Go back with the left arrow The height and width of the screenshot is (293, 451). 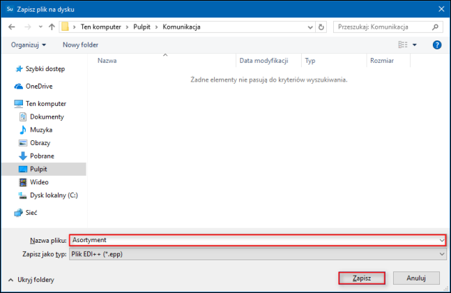click(x=12, y=27)
